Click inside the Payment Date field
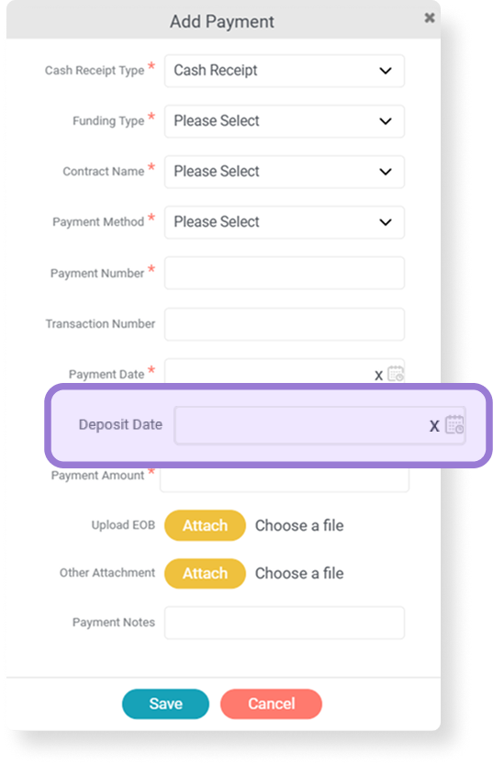493x765 pixels. coord(268,373)
